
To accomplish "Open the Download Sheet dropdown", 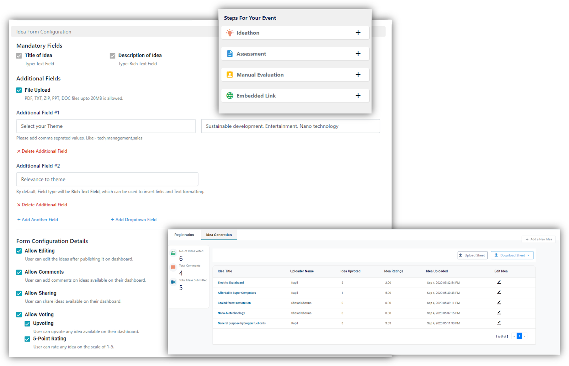I will coord(512,255).
